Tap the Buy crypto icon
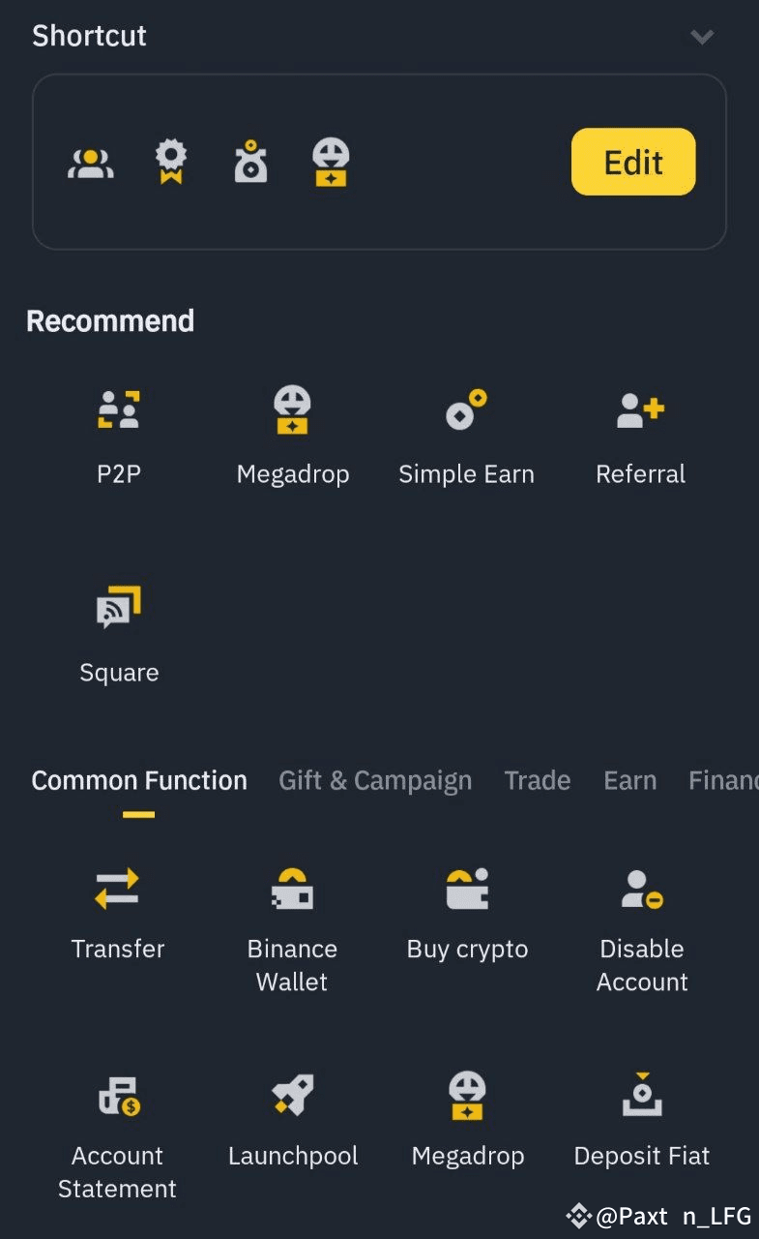The image size is (759, 1239). click(467, 889)
